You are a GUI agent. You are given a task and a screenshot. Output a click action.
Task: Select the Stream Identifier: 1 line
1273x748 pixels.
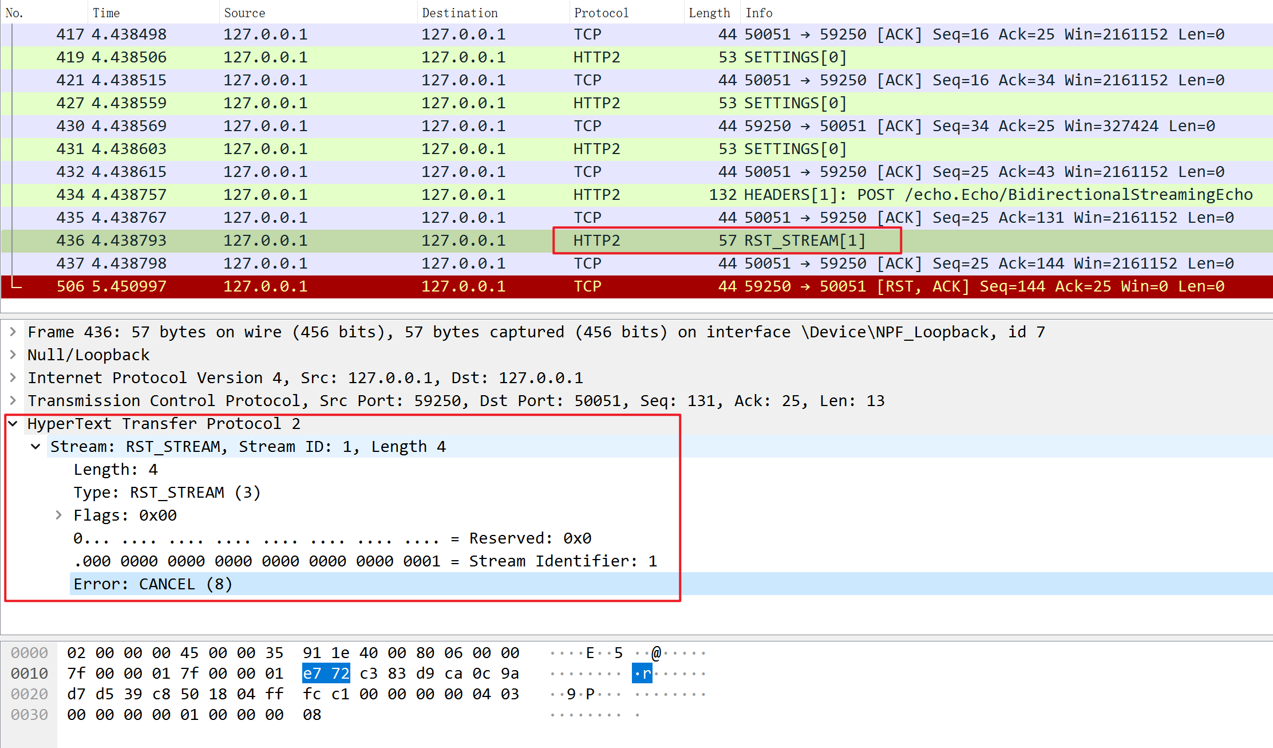[365, 561]
